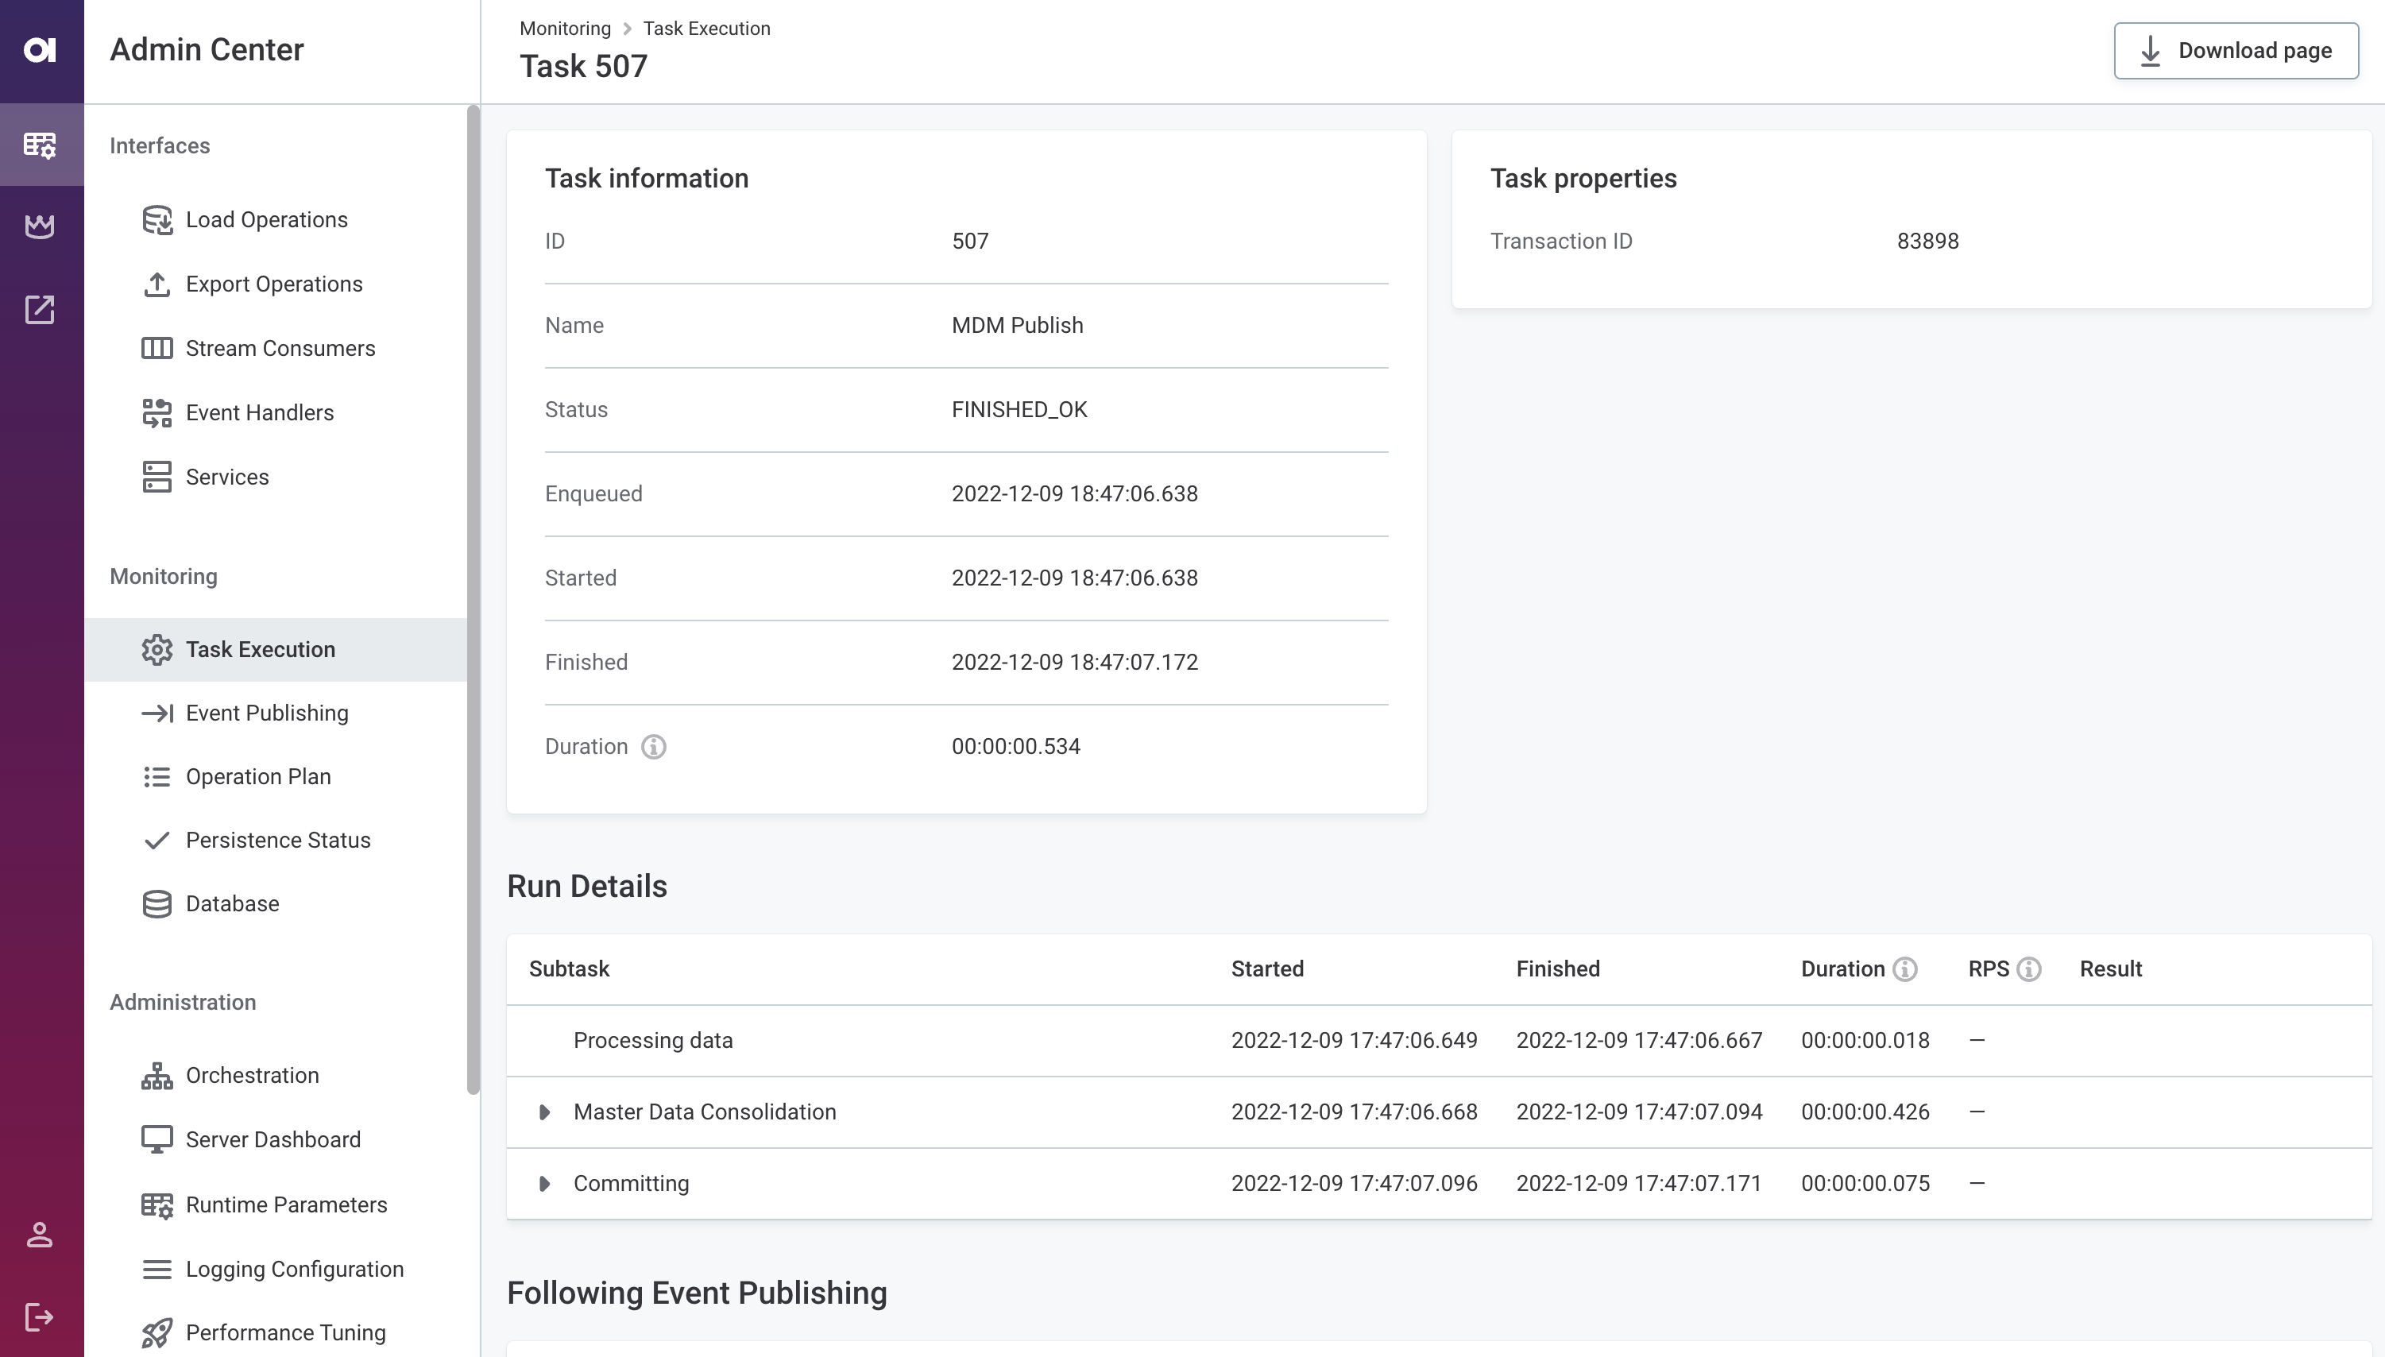Select Export Operations in Interfaces section
The height and width of the screenshot is (1357, 2385).
tap(274, 284)
